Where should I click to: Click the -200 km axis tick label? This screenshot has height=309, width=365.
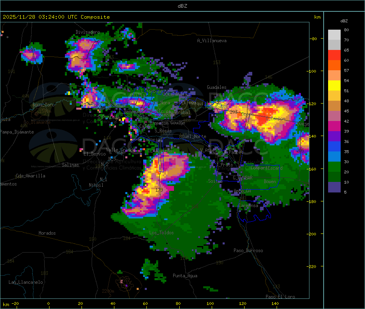311,234
